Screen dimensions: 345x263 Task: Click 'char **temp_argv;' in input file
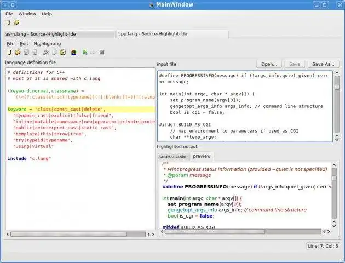(193, 137)
